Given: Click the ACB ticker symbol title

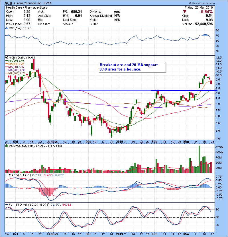Looking at the screenshot, I should click(8, 3).
